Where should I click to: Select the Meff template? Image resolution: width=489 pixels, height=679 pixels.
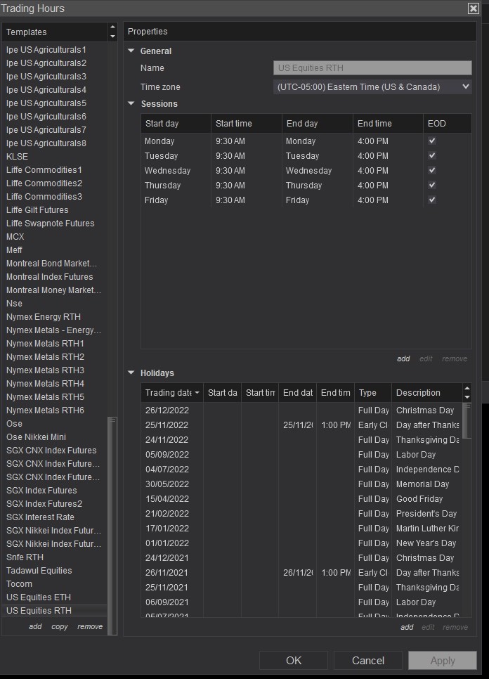tap(55, 250)
